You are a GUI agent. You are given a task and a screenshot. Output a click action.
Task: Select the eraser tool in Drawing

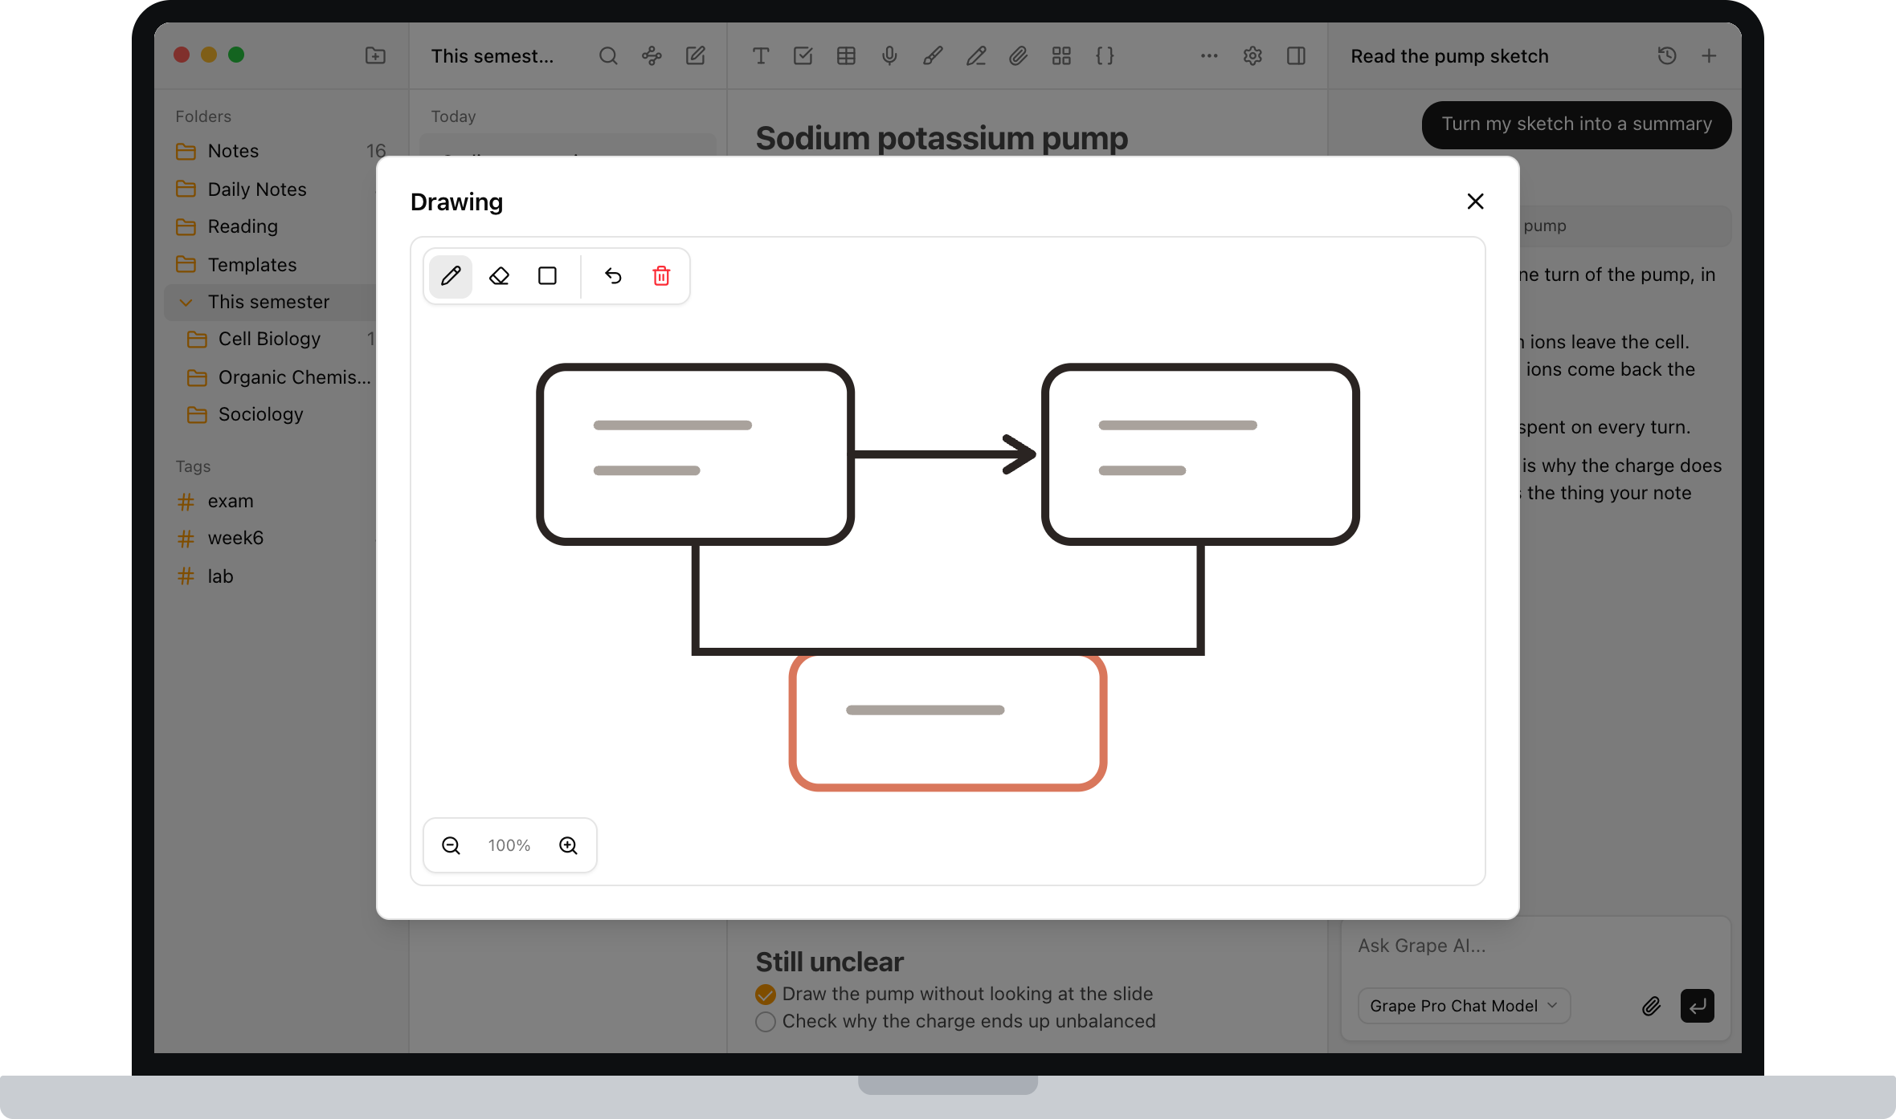click(x=499, y=276)
